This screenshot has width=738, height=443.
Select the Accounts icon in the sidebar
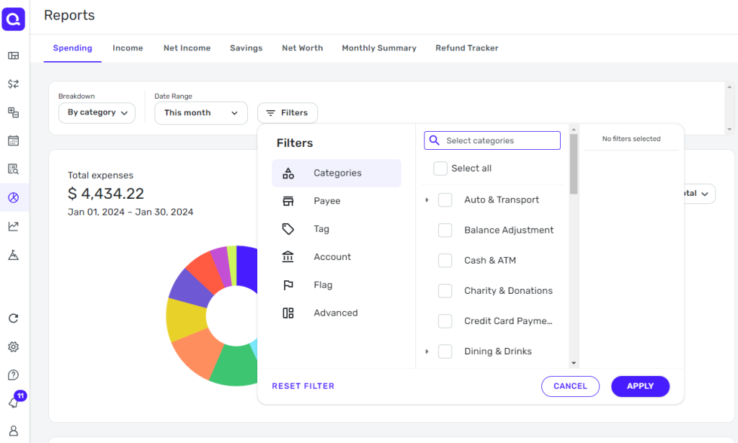[x=13, y=112]
